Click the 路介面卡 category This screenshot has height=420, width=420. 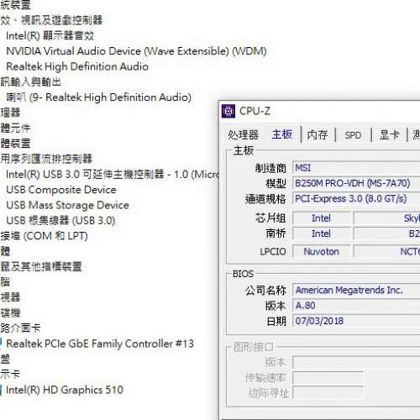(x=20, y=328)
